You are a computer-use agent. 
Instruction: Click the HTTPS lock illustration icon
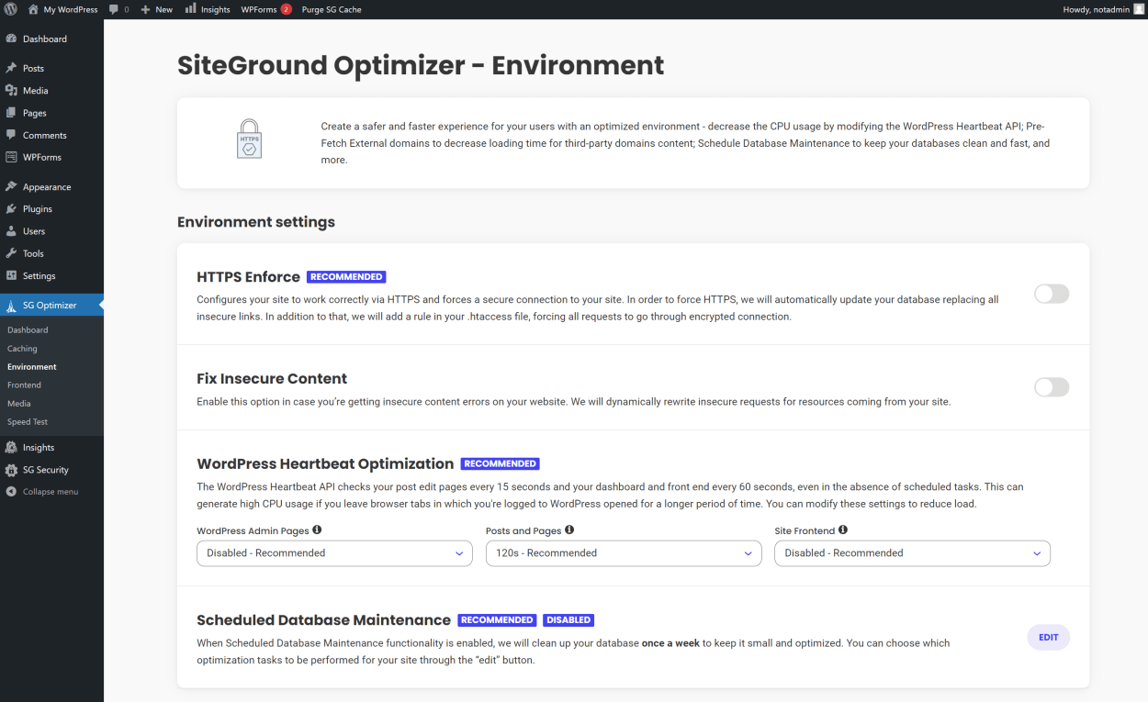(249, 139)
